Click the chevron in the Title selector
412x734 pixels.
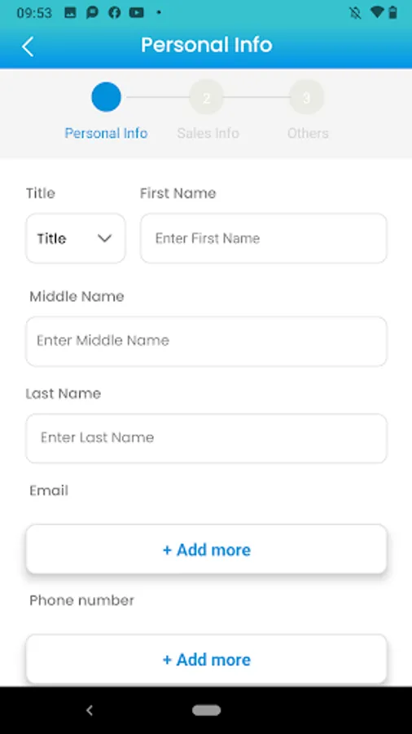104,238
